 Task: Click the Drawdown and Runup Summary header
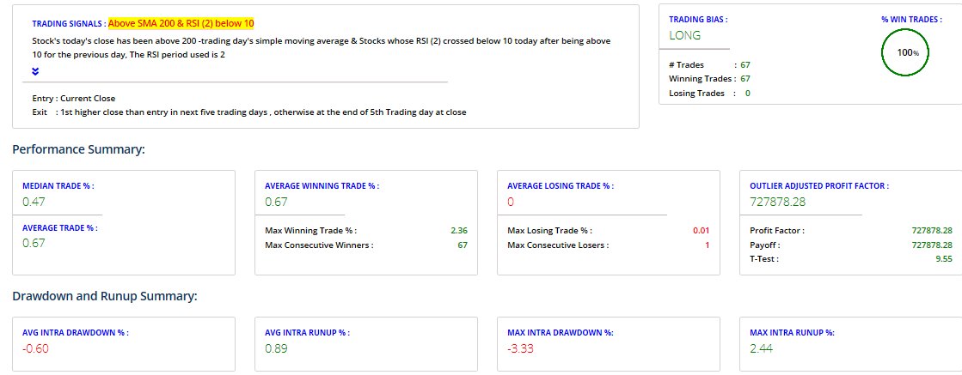point(105,296)
